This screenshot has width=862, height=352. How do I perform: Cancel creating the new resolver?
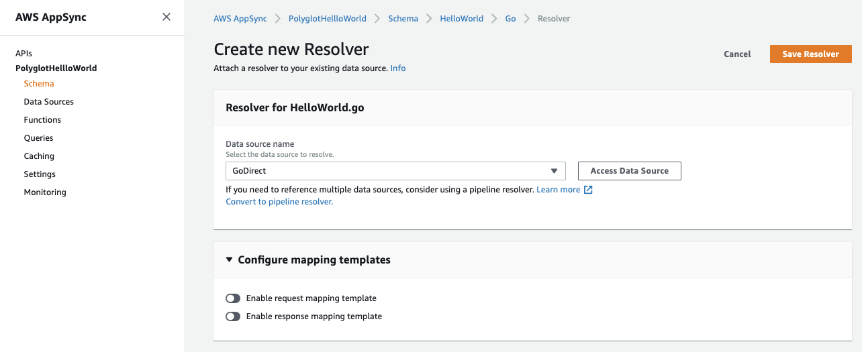tap(737, 54)
